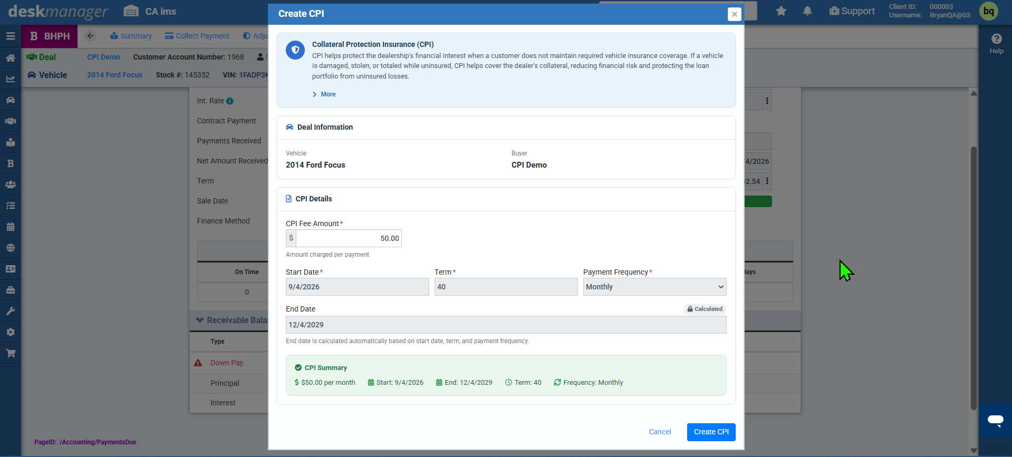Open the bq user avatar
Image resolution: width=1012 pixels, height=457 pixels.
(989, 11)
